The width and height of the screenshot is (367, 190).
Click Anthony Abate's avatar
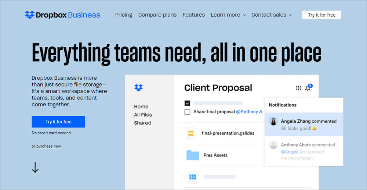point(273,145)
